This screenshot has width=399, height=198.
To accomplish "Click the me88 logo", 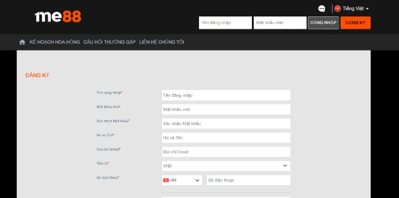I will pyautogui.click(x=58, y=16).
